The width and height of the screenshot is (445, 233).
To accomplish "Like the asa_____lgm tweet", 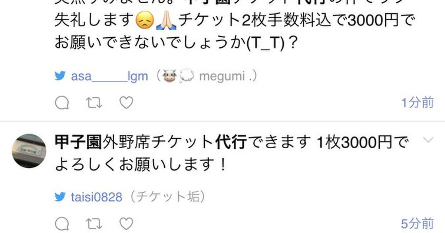I will coord(126,103).
